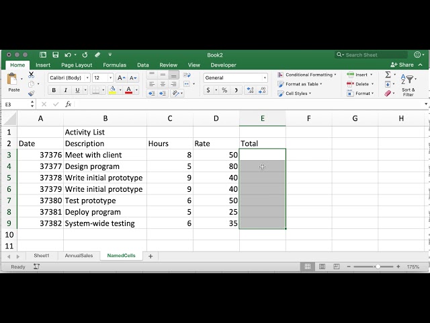This screenshot has width=430, height=323.
Task: Click the Comma Style icon
Action: [236, 90]
